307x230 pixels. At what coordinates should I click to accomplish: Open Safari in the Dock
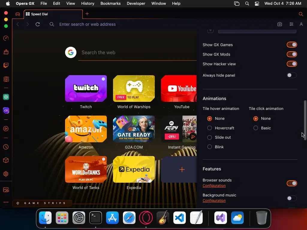point(129,218)
